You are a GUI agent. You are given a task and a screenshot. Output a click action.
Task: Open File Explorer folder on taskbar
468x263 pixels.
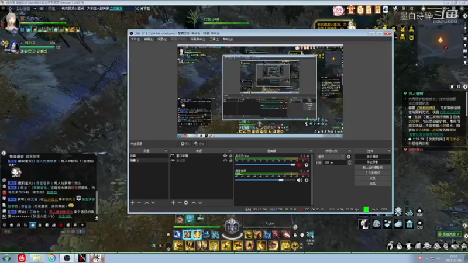point(37,258)
